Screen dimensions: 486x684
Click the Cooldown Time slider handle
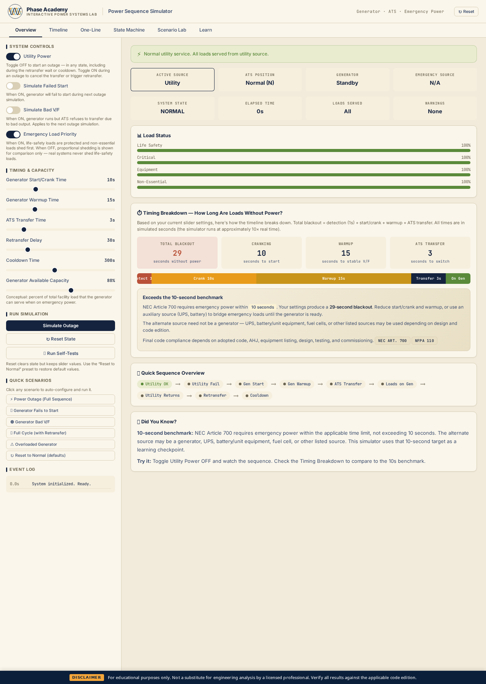55,270
